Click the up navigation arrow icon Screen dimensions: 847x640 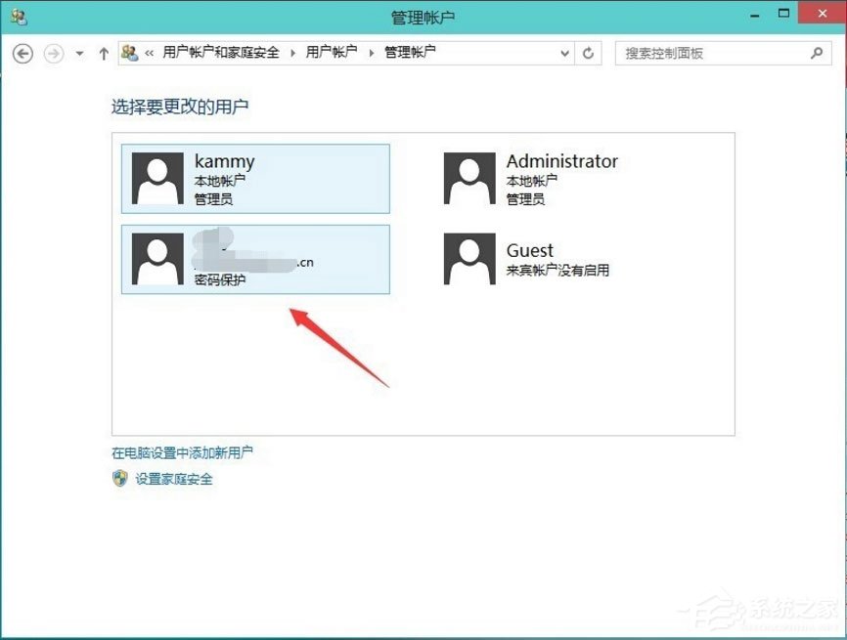pos(104,53)
